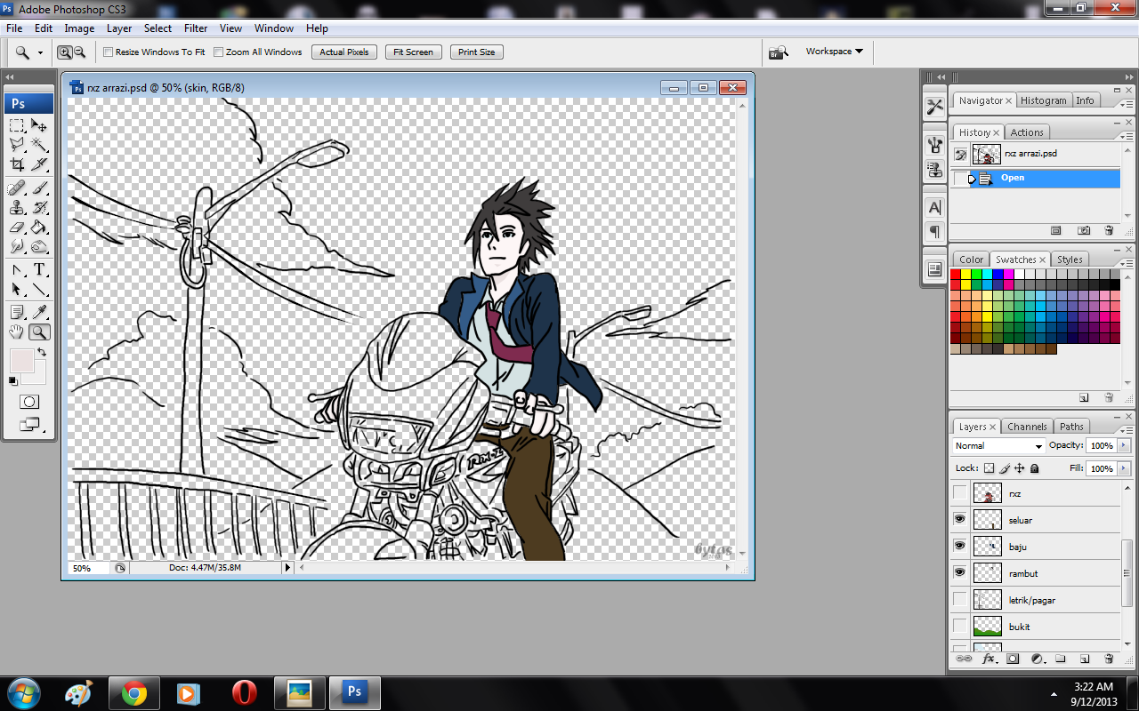The image size is (1139, 711).
Task: Select the Clone Stamp tool
Action: (x=17, y=207)
